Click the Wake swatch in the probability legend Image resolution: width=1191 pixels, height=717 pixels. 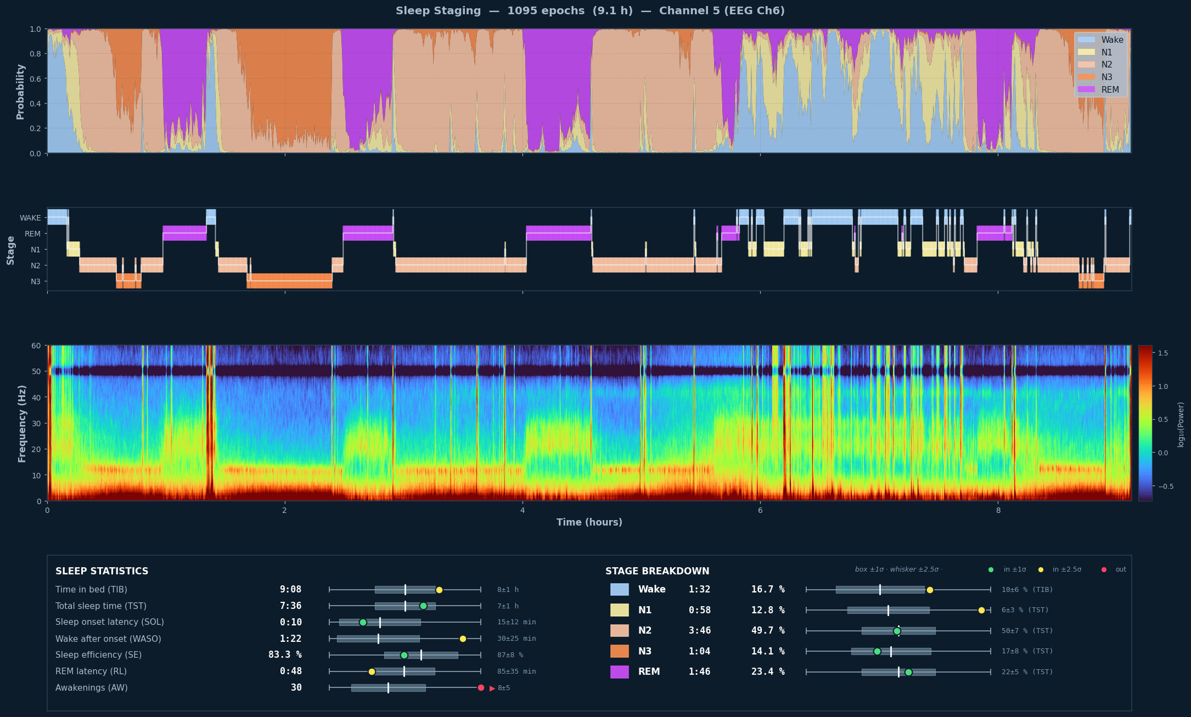1086,39
